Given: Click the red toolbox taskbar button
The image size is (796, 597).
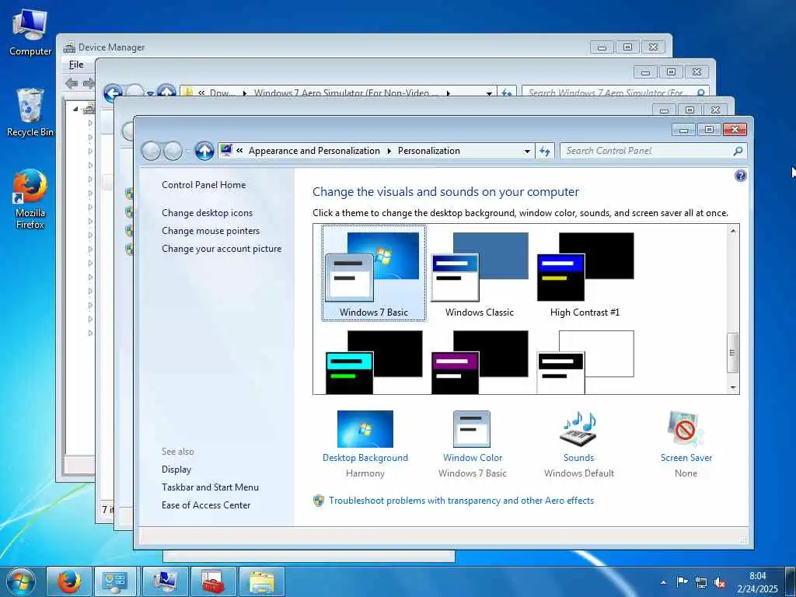Looking at the screenshot, I should (213, 581).
